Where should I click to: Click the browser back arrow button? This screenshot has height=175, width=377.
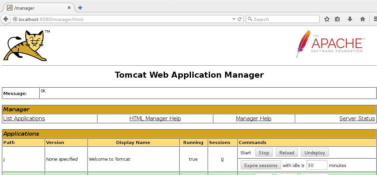coord(6,19)
